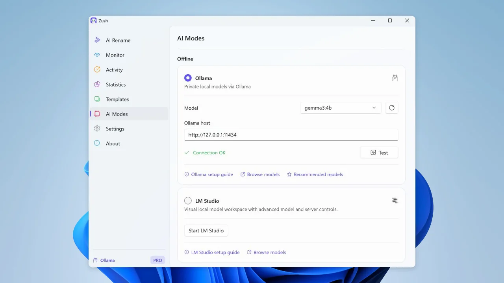Image resolution: width=504 pixels, height=283 pixels.
Task: Test the Ollama connection
Action: pyautogui.click(x=379, y=153)
